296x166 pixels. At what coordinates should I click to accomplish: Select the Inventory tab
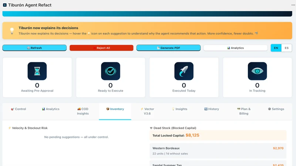tap(115, 111)
